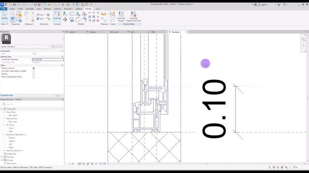Select Exterior elevation in Project Browser

coord(12,138)
